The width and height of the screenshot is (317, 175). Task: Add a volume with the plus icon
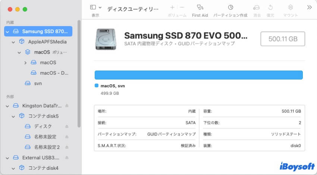[x=172, y=7]
